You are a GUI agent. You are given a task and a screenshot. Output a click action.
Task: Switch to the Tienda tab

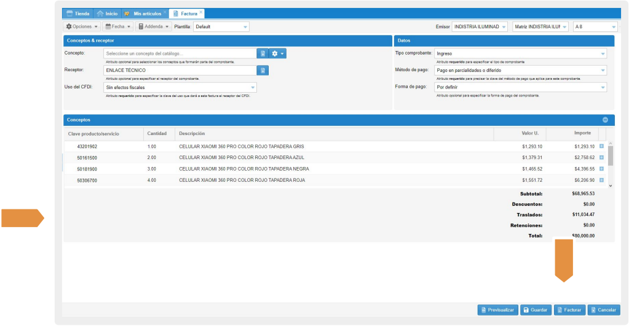[78, 14]
